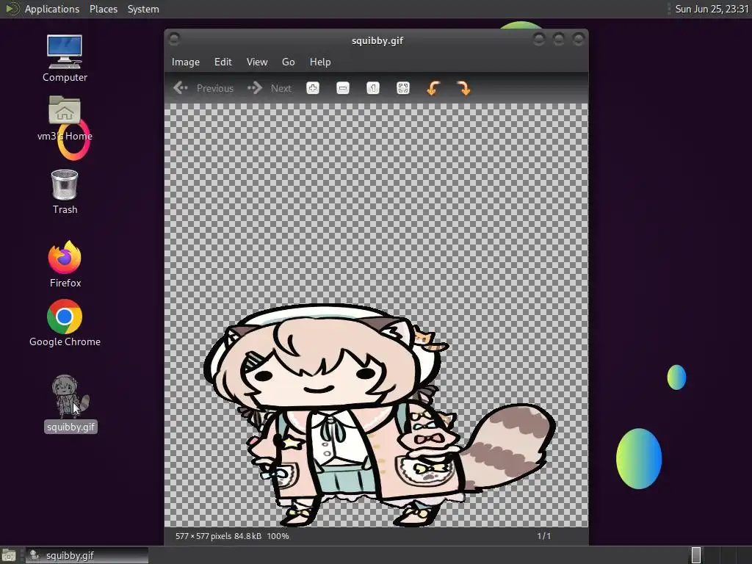Select the vm3's Home folder icon
752x564 pixels.
(65, 118)
